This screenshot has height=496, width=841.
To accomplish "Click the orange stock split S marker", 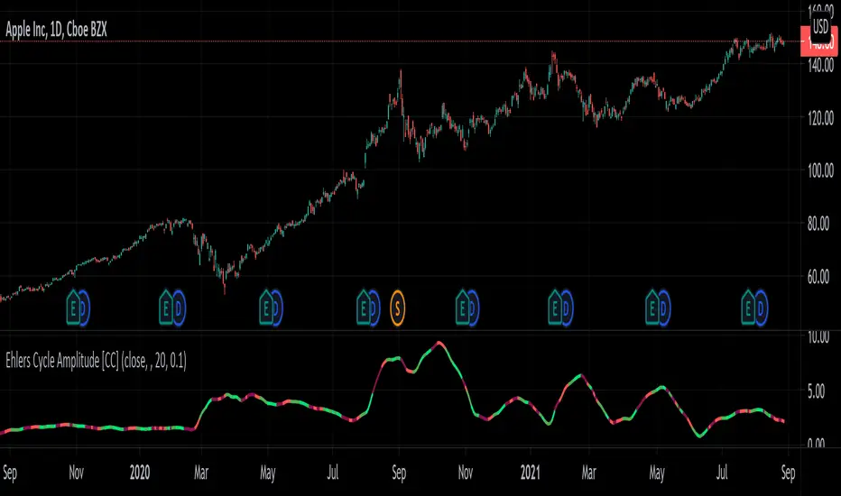I will tap(397, 308).
